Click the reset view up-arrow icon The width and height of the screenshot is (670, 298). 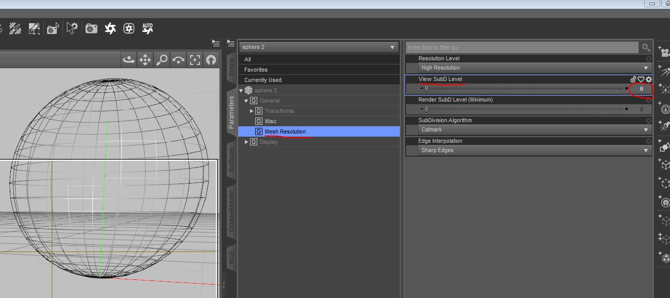(211, 60)
